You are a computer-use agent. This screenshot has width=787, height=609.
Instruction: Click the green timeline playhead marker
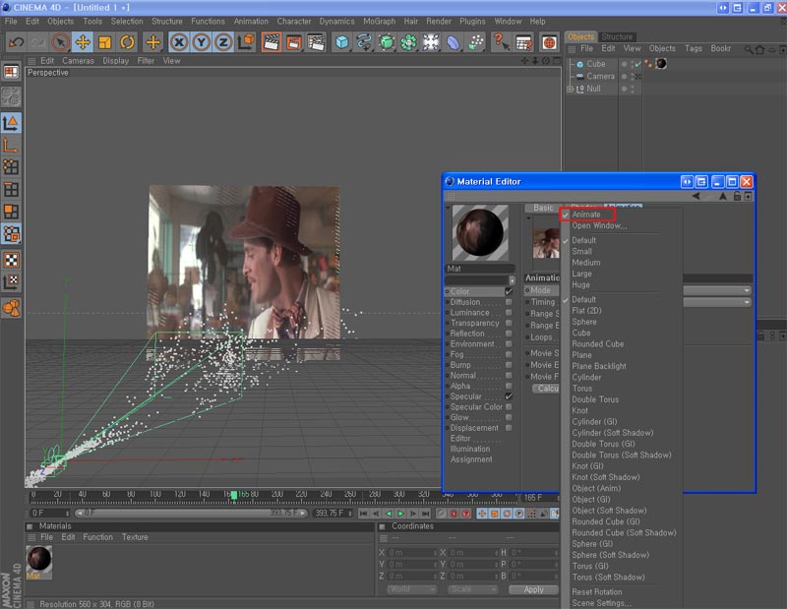[x=234, y=495]
